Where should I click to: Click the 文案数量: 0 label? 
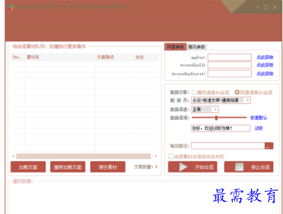tap(146, 167)
